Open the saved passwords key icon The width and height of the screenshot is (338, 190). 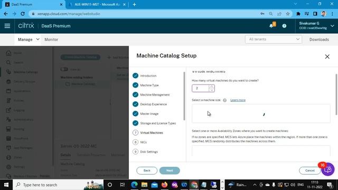[262, 14]
